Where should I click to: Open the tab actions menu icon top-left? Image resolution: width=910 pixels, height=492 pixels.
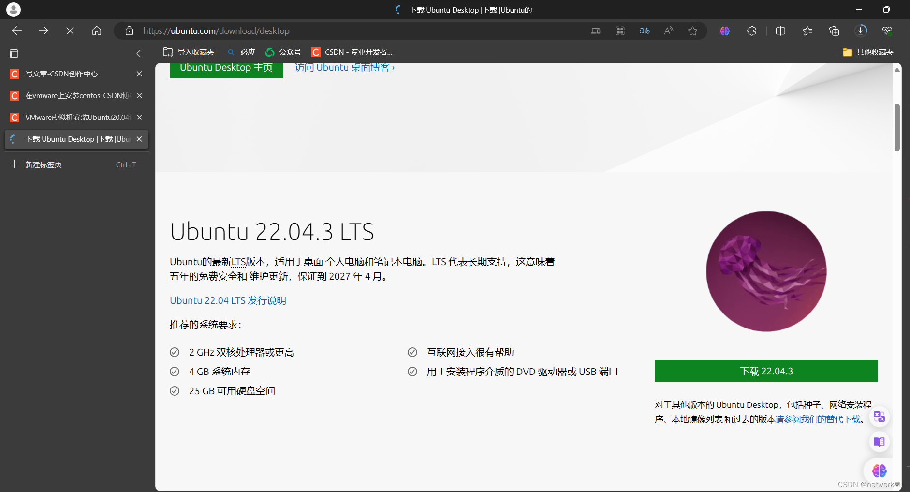coord(15,53)
